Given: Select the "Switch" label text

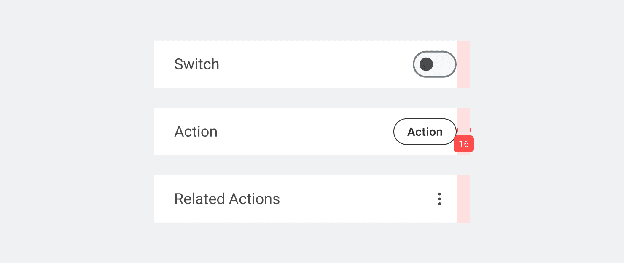Looking at the screenshot, I should click(x=196, y=64).
